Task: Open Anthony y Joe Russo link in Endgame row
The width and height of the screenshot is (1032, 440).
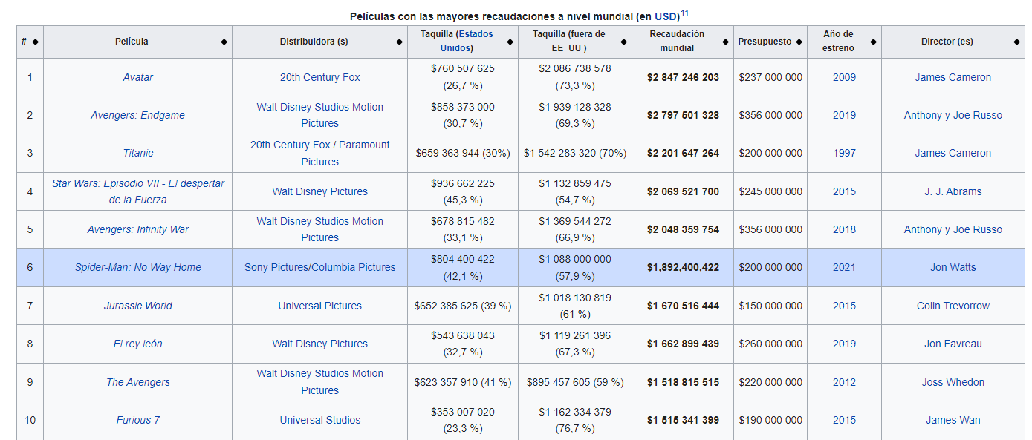Action: click(x=953, y=115)
